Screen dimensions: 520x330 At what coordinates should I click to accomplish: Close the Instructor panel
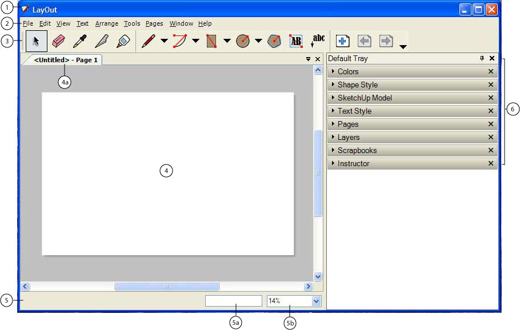[x=491, y=163]
